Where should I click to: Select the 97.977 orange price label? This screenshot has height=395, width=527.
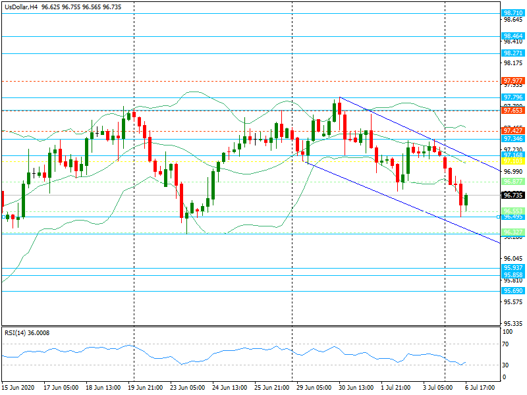tap(513, 81)
